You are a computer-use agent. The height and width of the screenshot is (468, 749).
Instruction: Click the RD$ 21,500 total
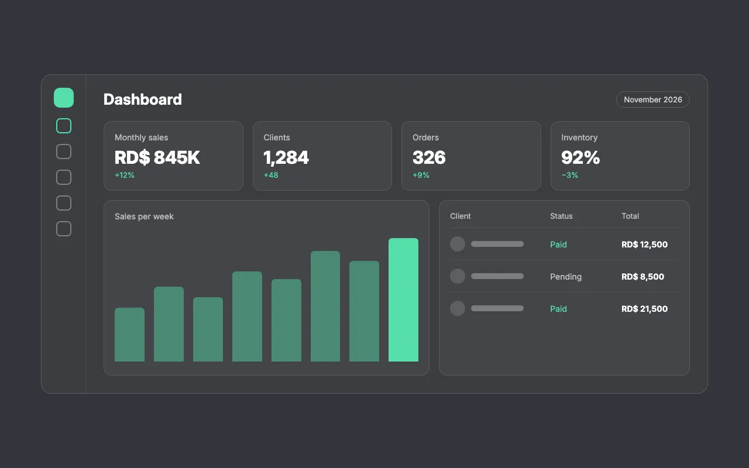(644, 309)
